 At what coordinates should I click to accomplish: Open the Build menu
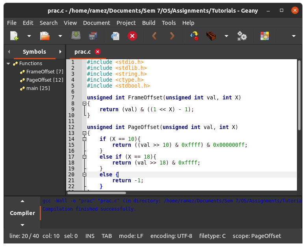[x=148, y=23]
